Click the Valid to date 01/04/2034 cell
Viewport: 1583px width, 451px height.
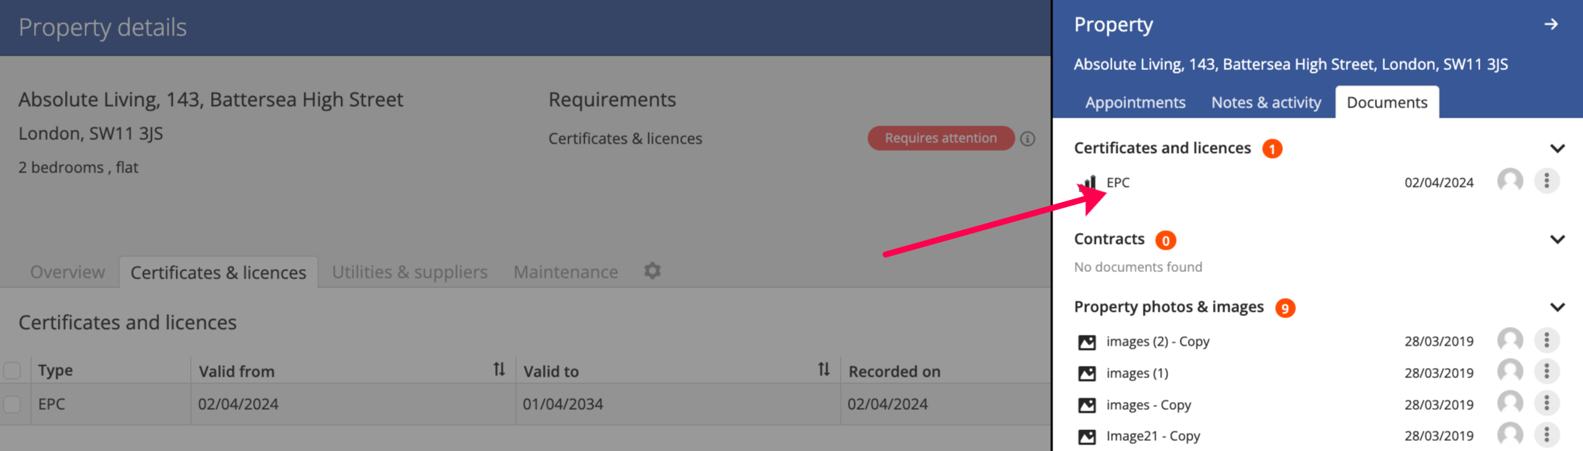pos(562,404)
